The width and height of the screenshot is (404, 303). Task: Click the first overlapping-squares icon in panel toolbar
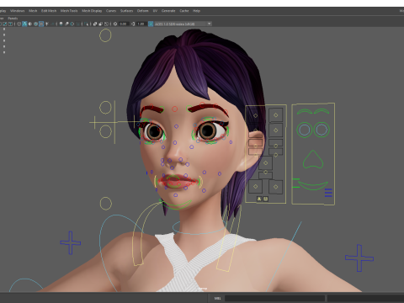[x=95, y=24]
